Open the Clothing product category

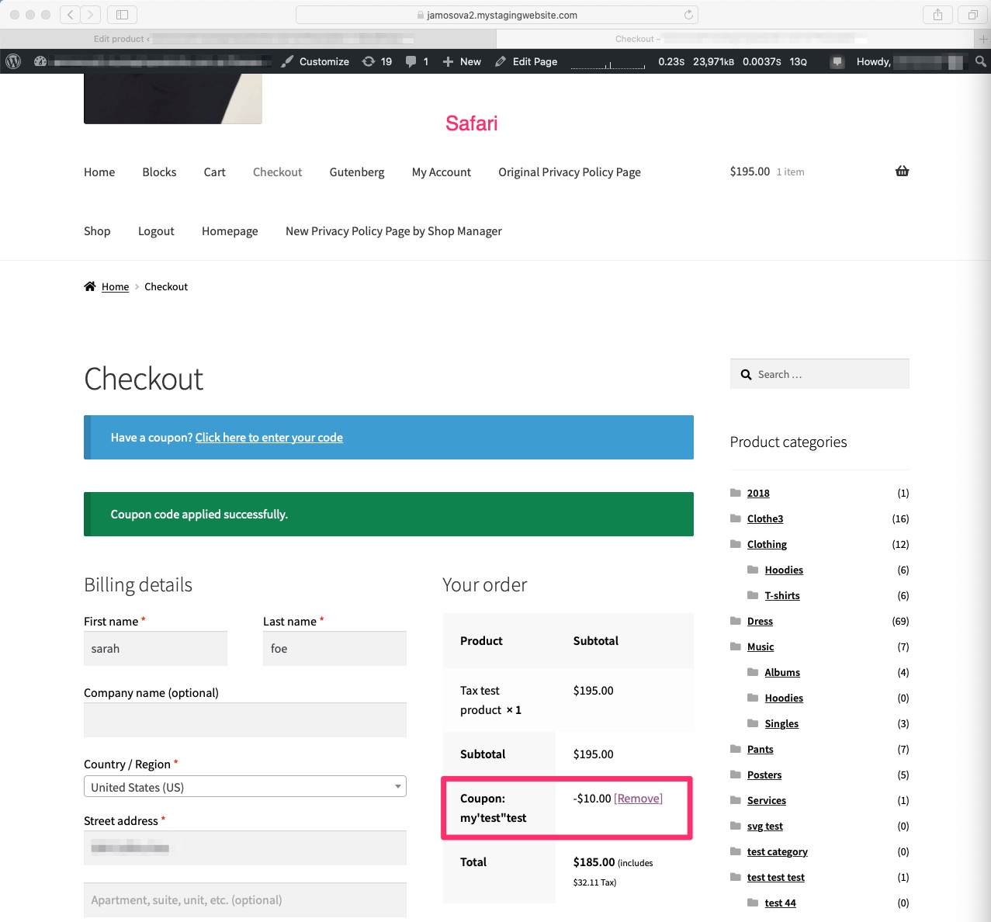click(766, 544)
